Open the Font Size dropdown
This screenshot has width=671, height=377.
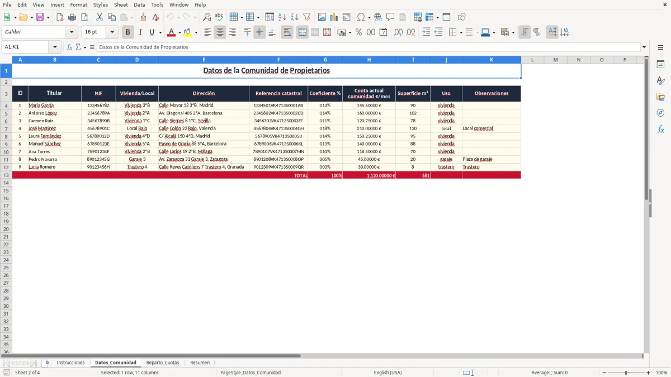tap(112, 32)
